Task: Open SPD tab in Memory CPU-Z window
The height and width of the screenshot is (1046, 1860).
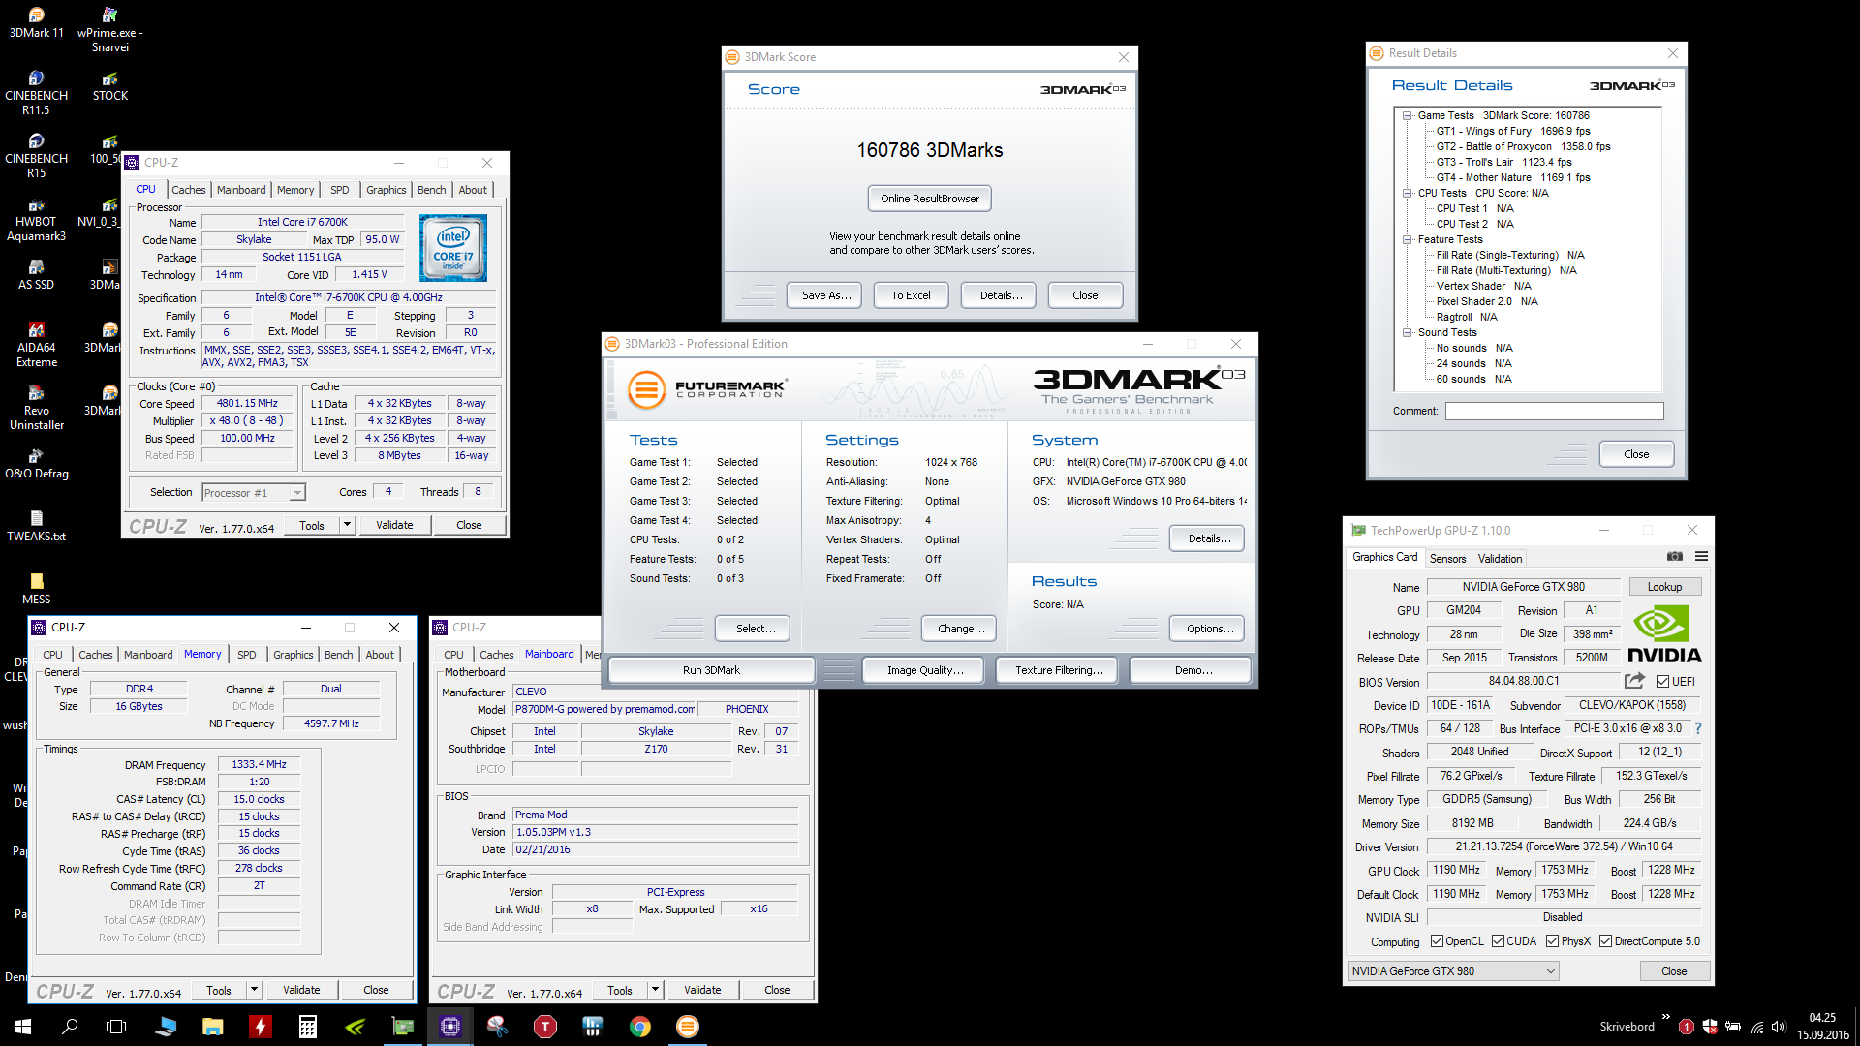Action: point(247,655)
